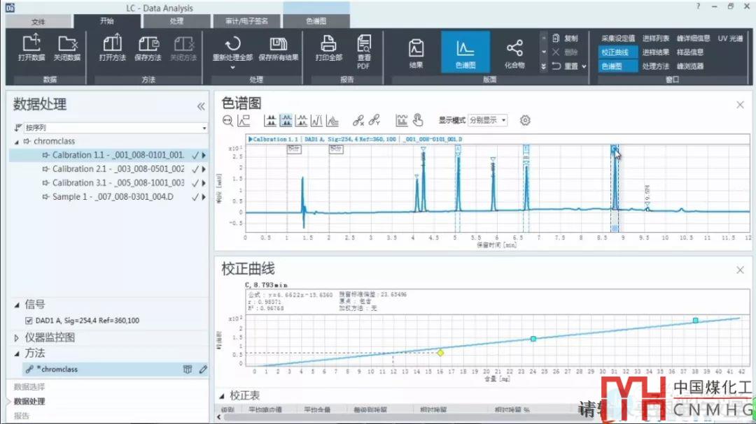Toggle the DAD1 A signal checkbox

tap(29, 321)
